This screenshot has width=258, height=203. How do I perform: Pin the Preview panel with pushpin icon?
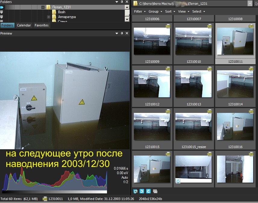tap(122, 33)
